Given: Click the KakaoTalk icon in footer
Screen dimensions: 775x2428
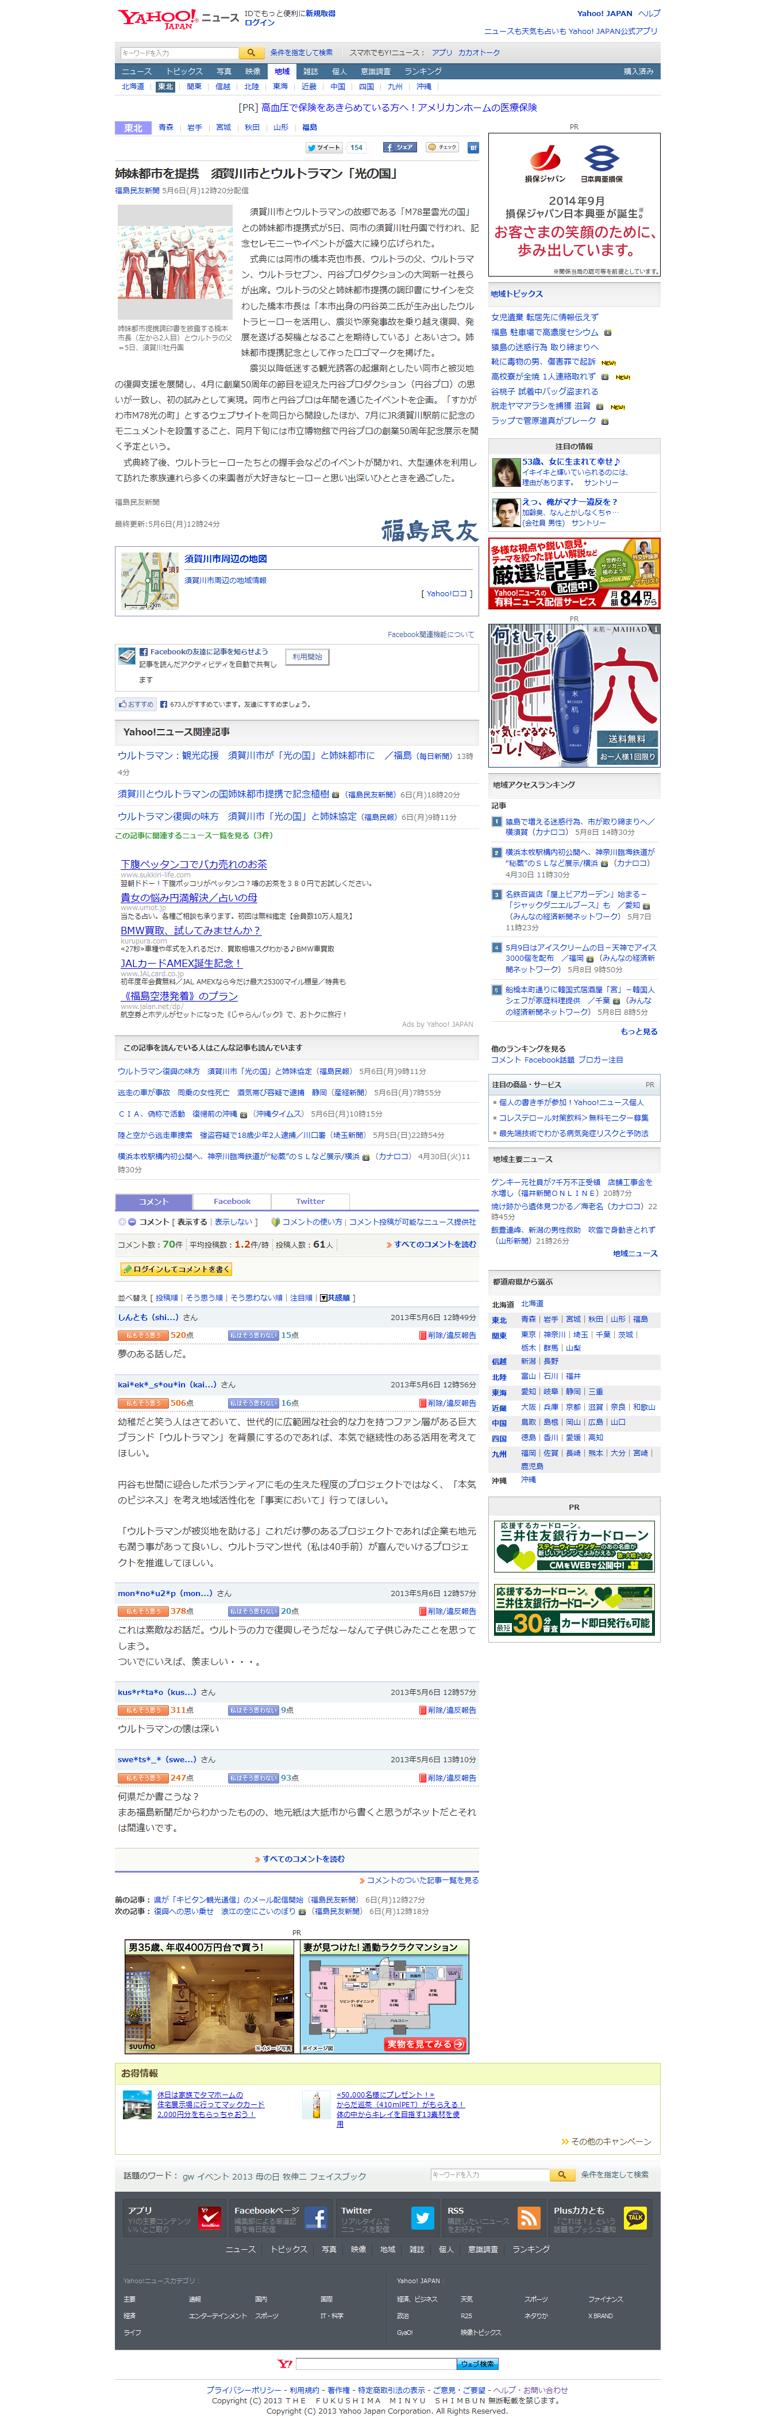Looking at the screenshot, I should tap(635, 2218).
